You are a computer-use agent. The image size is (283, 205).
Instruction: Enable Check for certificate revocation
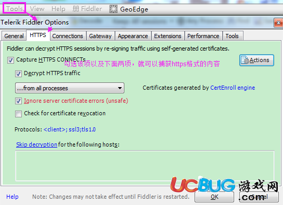(18, 114)
